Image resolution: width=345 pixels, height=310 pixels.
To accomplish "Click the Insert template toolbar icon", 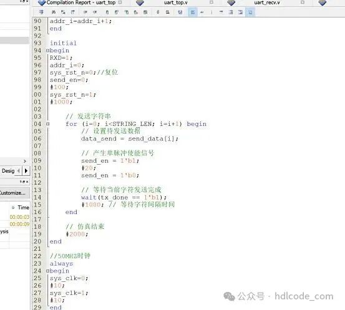I will 167,12.
